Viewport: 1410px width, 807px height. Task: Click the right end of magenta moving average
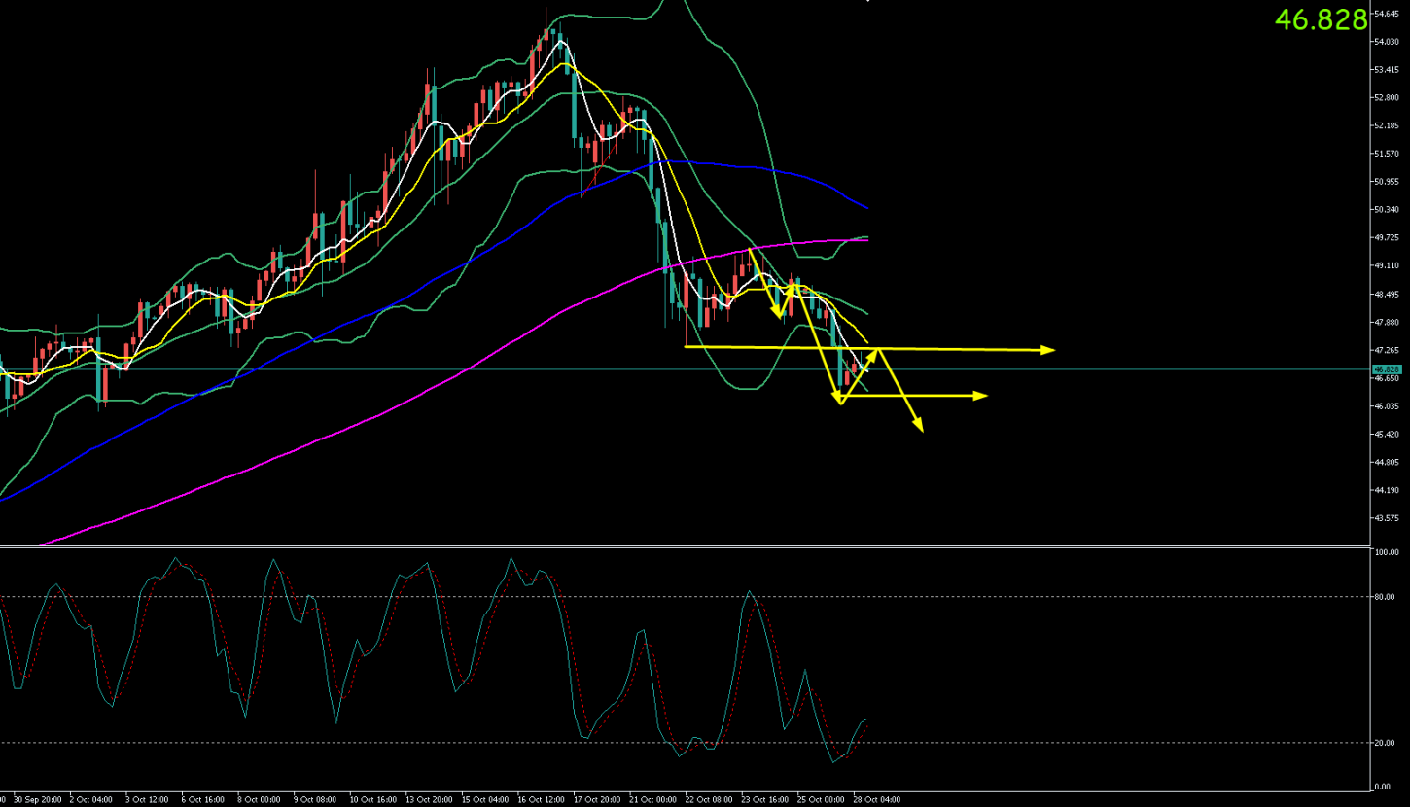[x=866, y=239]
